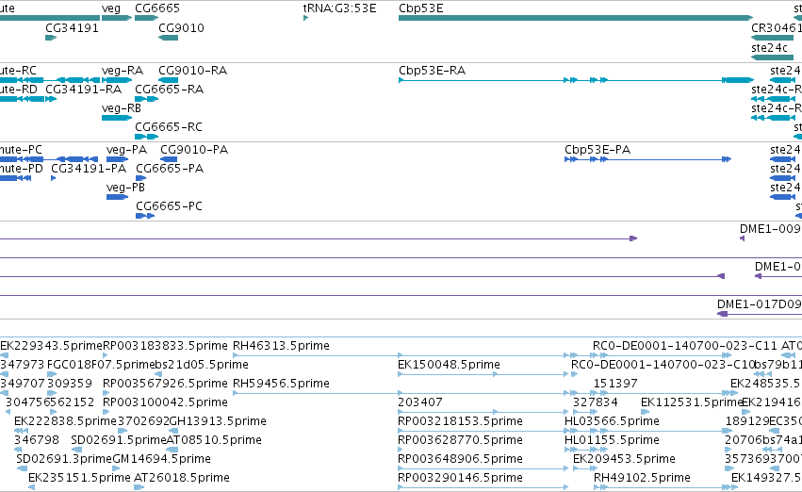Select the RP003648906.5prime EST label

coord(460,459)
